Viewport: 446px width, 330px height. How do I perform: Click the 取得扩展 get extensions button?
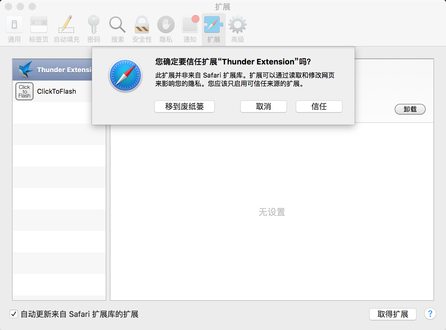[x=393, y=314]
